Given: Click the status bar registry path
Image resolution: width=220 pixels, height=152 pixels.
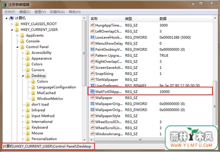Looking at the screenshot, I should (x=47, y=147).
